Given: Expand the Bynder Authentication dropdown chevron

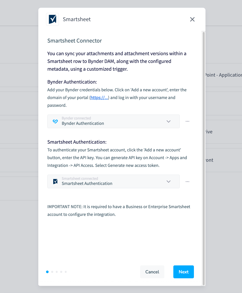Looking at the screenshot, I should pyautogui.click(x=168, y=121).
